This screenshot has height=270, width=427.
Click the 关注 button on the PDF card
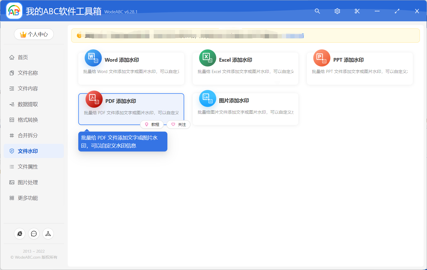[x=178, y=124]
